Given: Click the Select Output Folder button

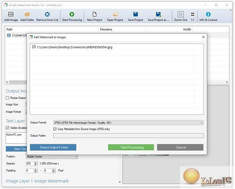Looking at the screenshot, I should tap(53, 147).
